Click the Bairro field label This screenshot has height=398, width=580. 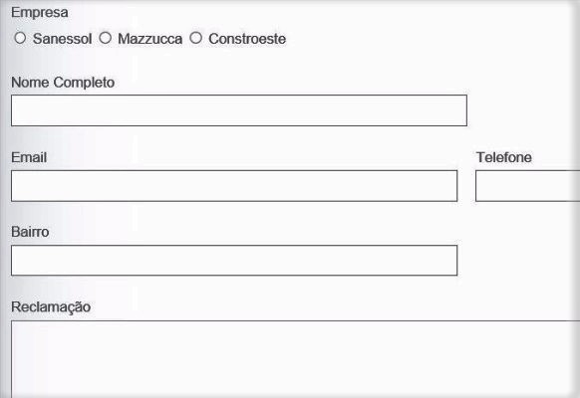tap(30, 232)
